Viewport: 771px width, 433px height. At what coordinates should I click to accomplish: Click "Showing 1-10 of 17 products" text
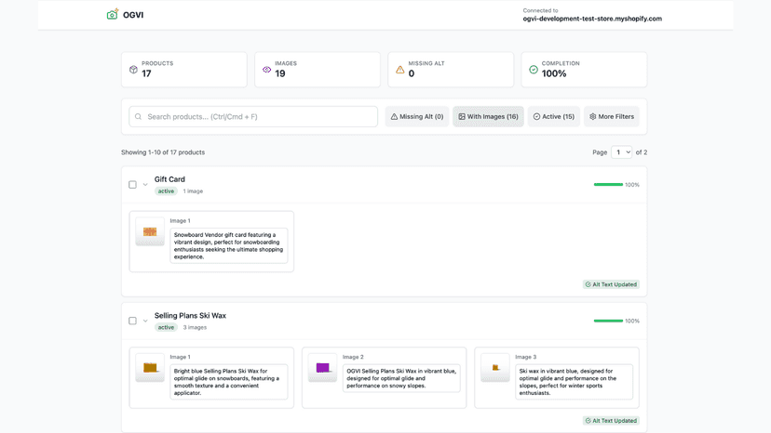[x=163, y=152]
